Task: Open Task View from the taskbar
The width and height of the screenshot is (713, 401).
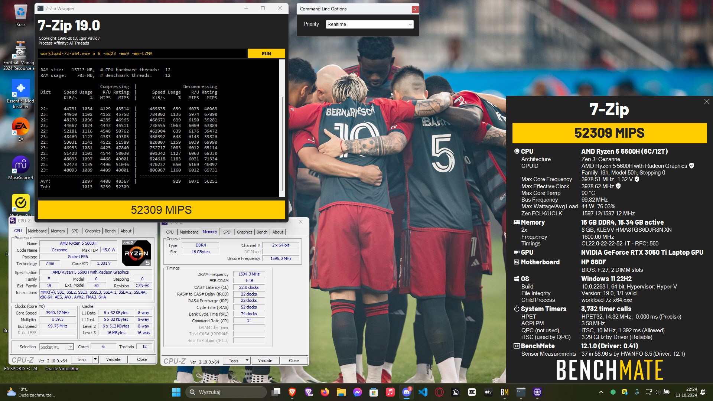Action: click(x=276, y=392)
